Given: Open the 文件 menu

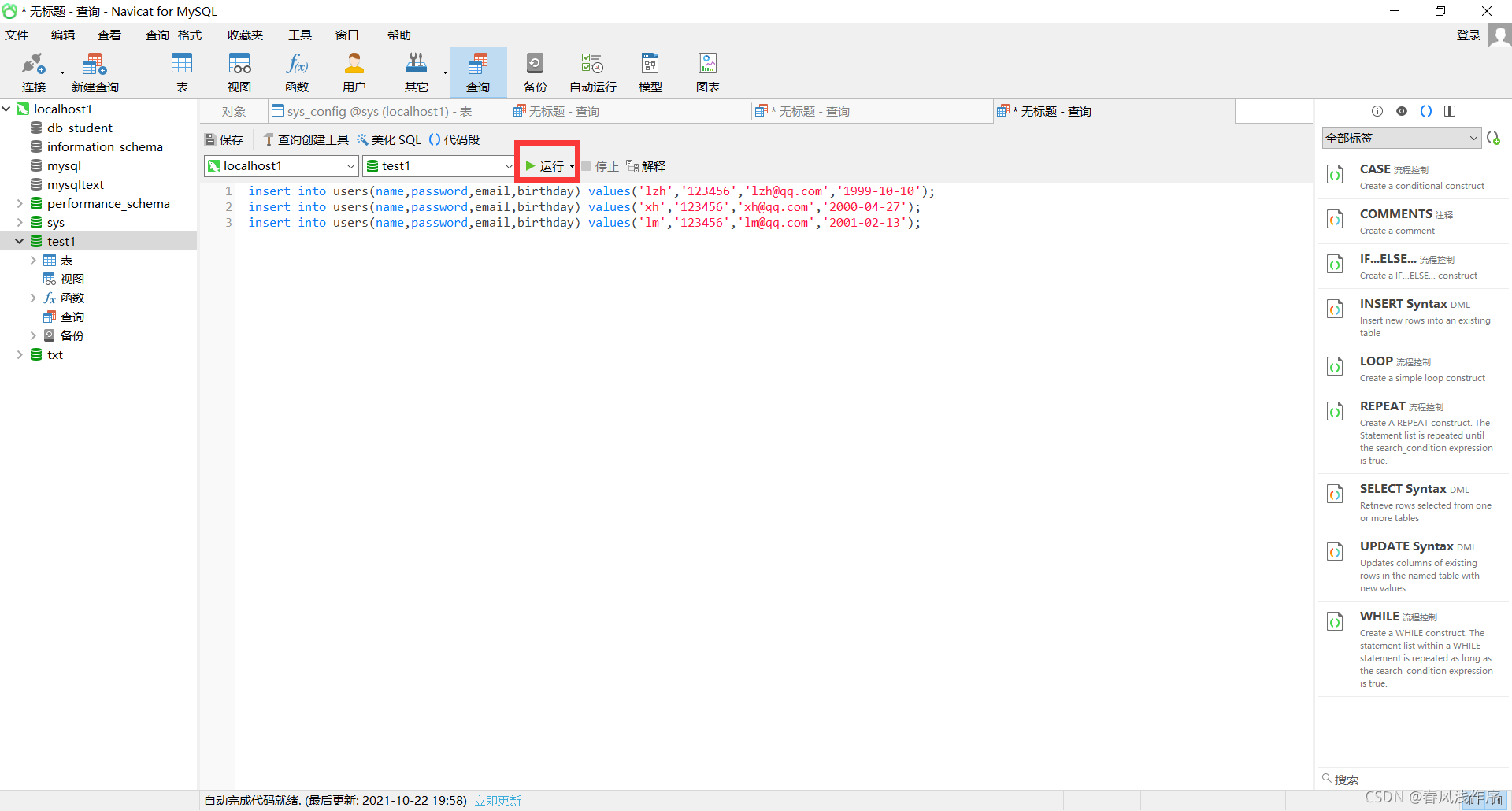Looking at the screenshot, I should pyautogui.click(x=17, y=35).
